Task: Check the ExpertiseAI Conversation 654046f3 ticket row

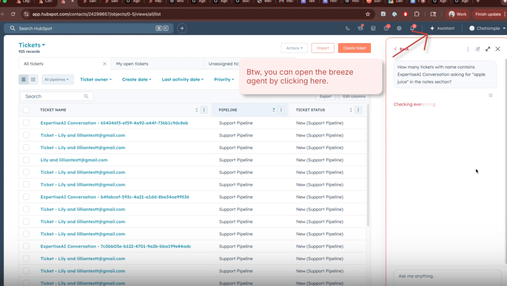Action: tap(26, 123)
